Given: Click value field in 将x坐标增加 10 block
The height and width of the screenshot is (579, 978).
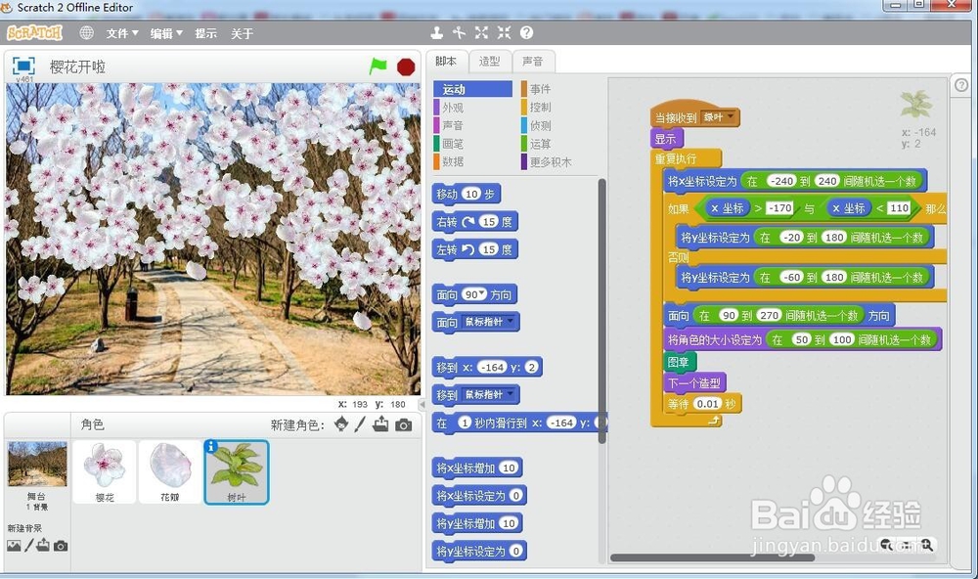Looking at the screenshot, I should [509, 468].
